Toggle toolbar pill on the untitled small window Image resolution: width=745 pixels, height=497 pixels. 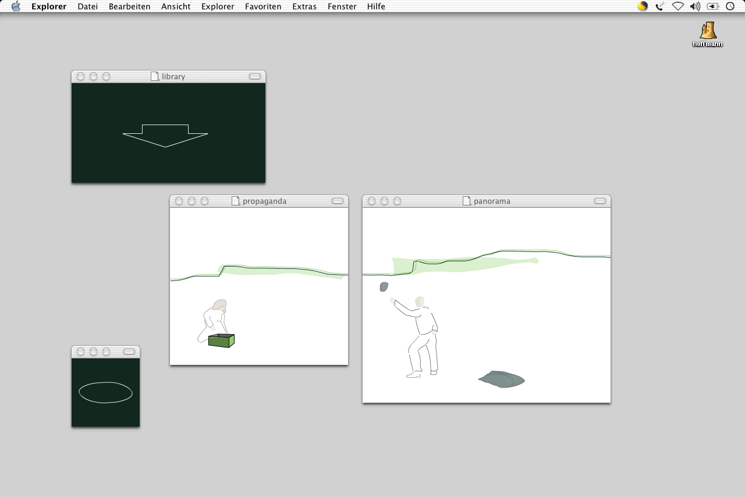pos(129,352)
